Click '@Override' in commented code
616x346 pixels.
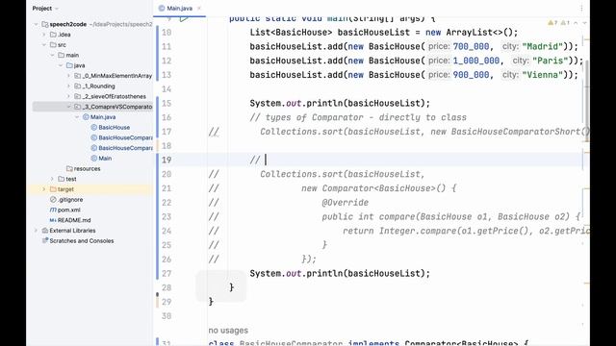click(x=345, y=203)
